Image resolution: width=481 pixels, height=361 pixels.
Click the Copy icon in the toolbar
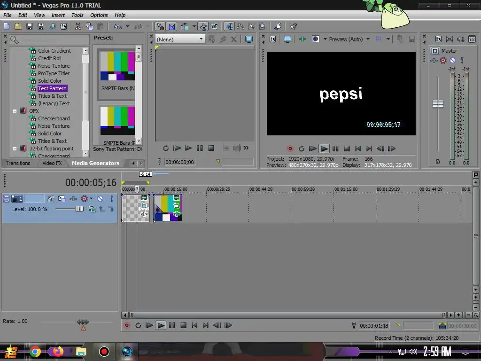(x=89, y=26)
